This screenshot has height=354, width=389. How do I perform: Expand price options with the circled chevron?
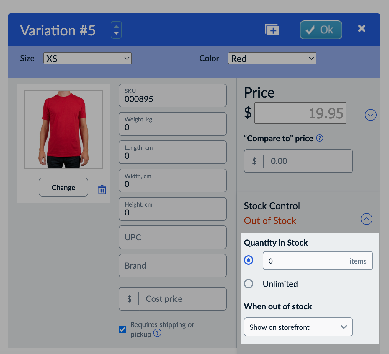coord(371,115)
